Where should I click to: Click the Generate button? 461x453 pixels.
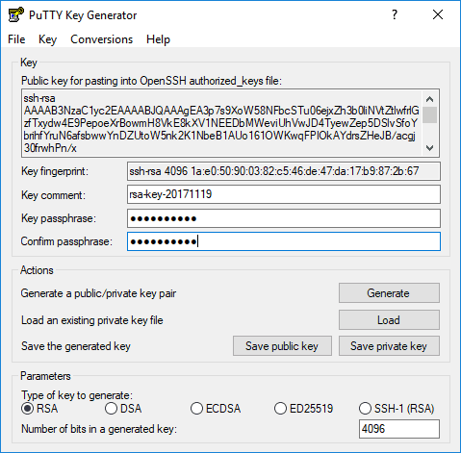click(x=389, y=292)
